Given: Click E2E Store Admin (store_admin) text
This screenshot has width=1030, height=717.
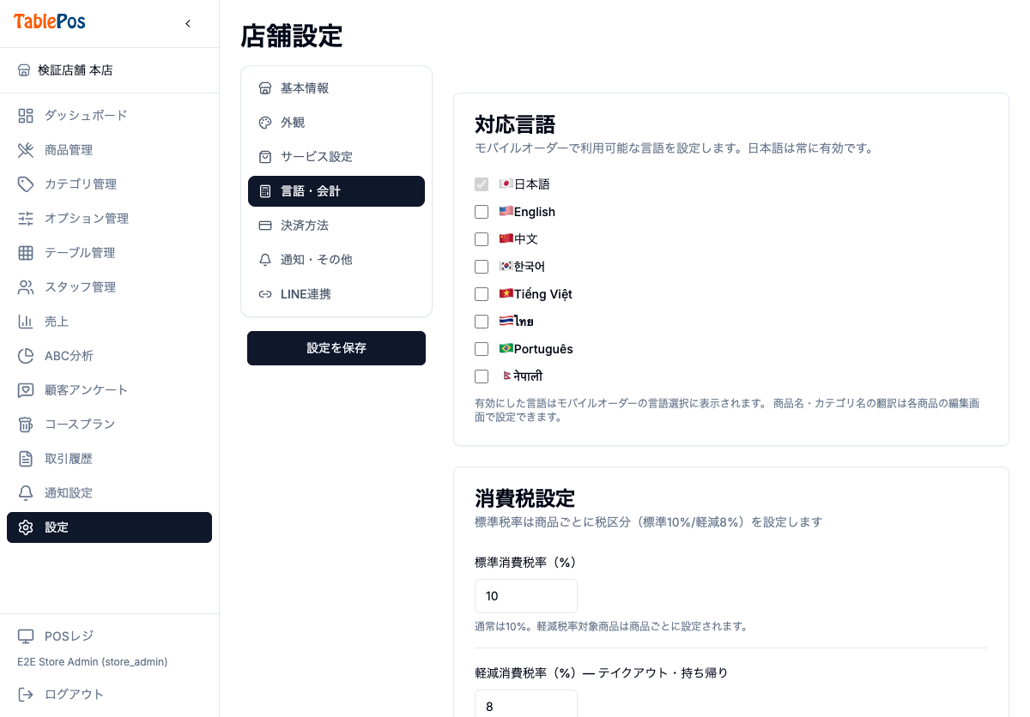Looking at the screenshot, I should [x=93, y=662].
